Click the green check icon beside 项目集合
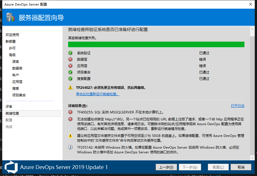257x176 pixels. click(x=70, y=72)
